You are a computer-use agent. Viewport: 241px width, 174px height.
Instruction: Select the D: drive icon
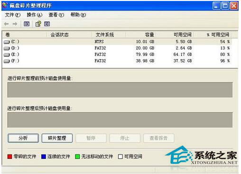(x=7, y=48)
